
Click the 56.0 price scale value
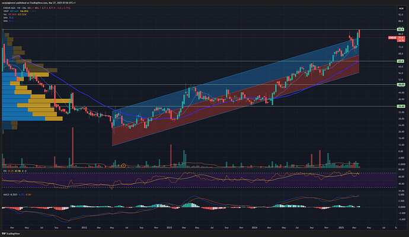401,73
